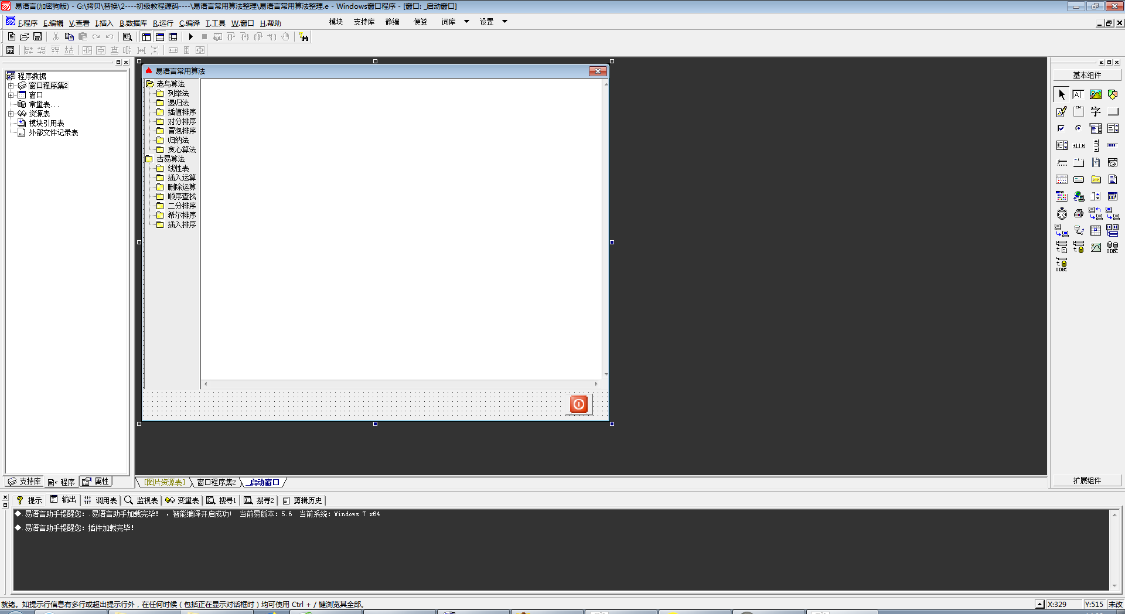Copy selection with toolbar copy icon
Image resolution: width=1125 pixels, height=614 pixels.
click(x=69, y=37)
